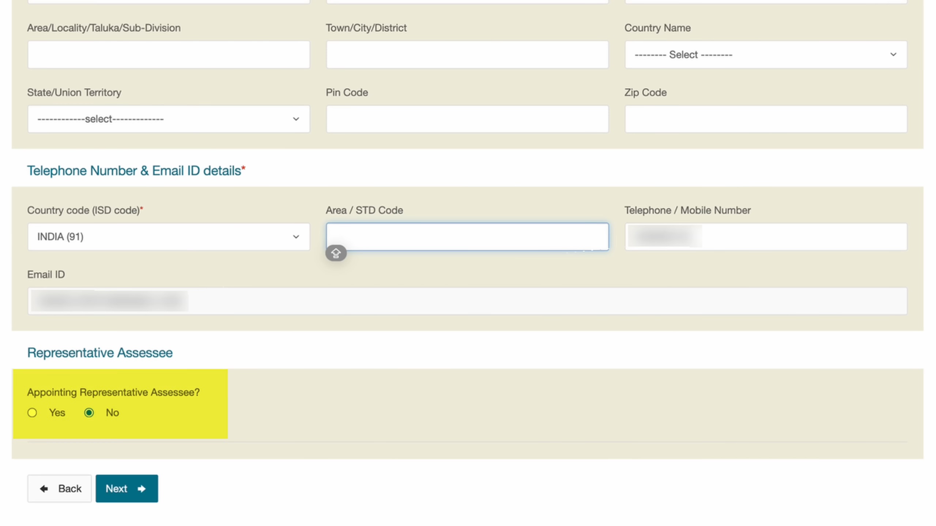936x526 pixels.
Task: Open the virtual keyboard icon below Area/STD Code
Action: (335, 252)
